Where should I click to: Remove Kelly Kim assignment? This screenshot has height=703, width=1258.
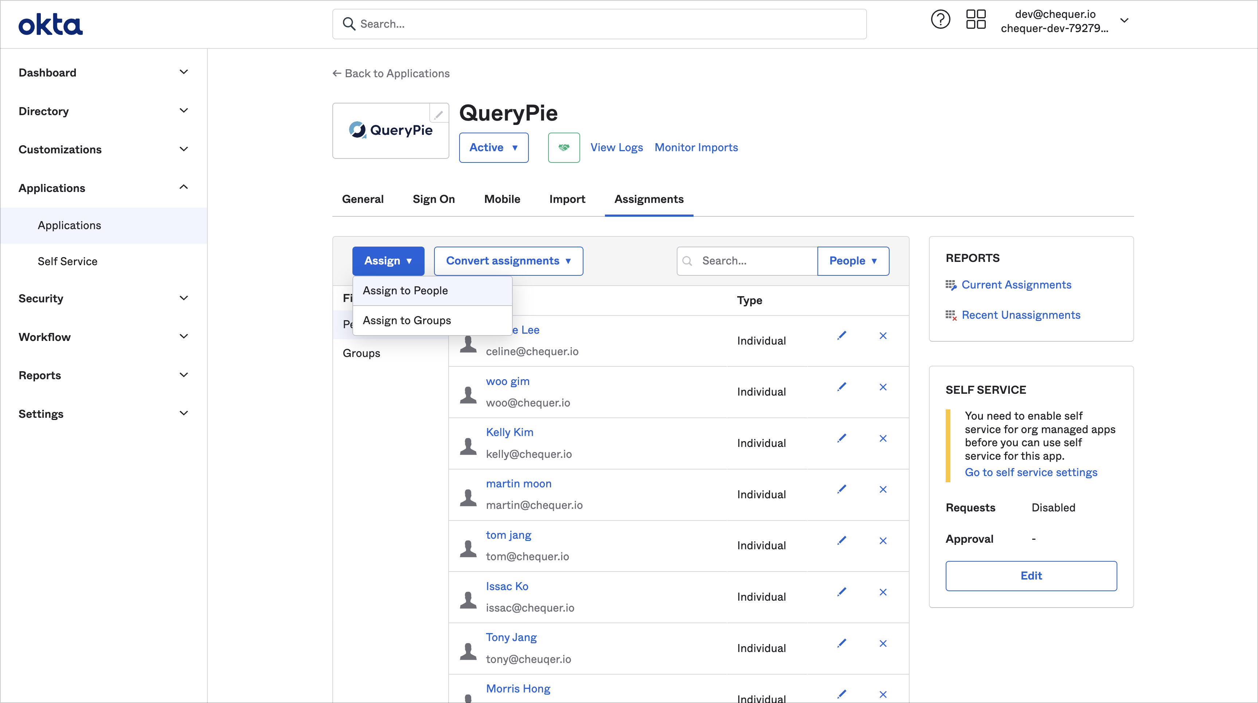(x=883, y=439)
